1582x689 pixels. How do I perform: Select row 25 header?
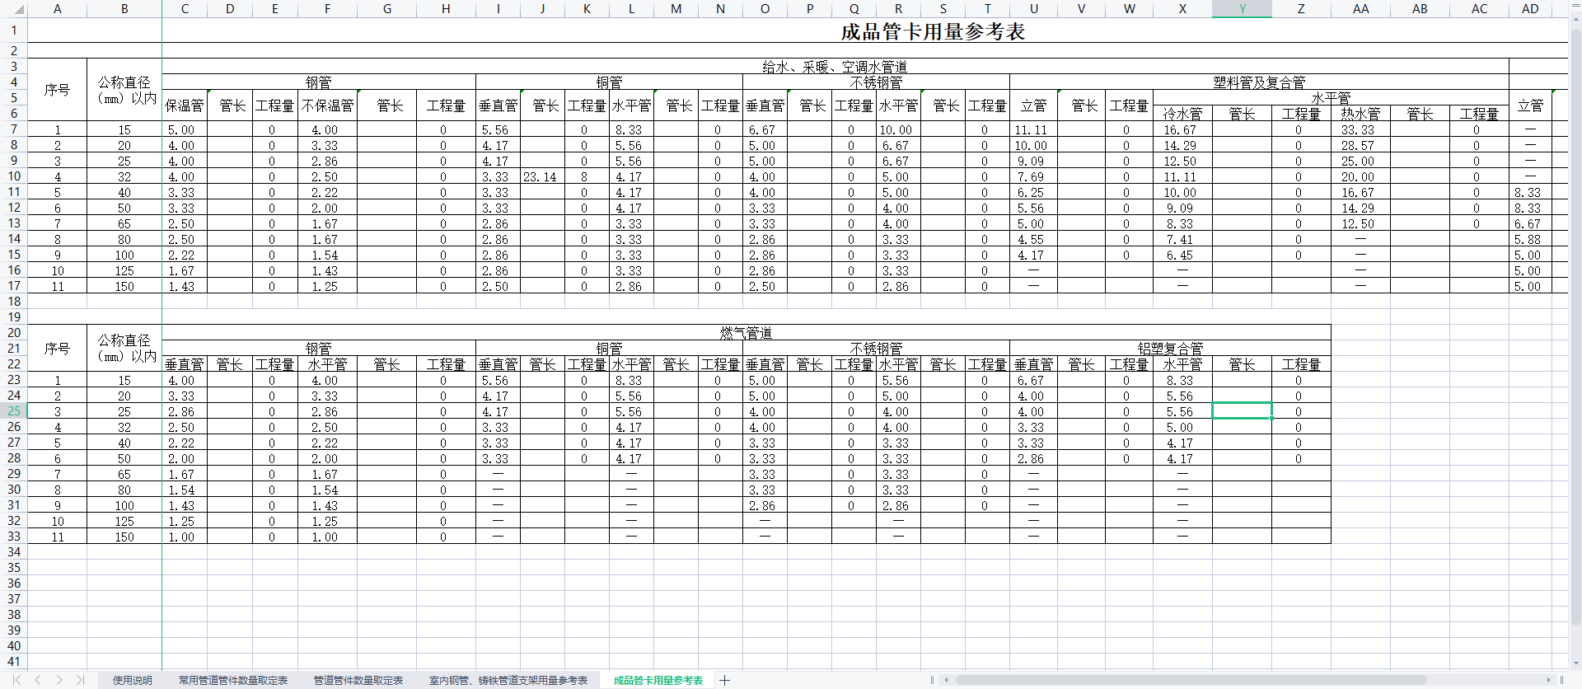coord(13,410)
